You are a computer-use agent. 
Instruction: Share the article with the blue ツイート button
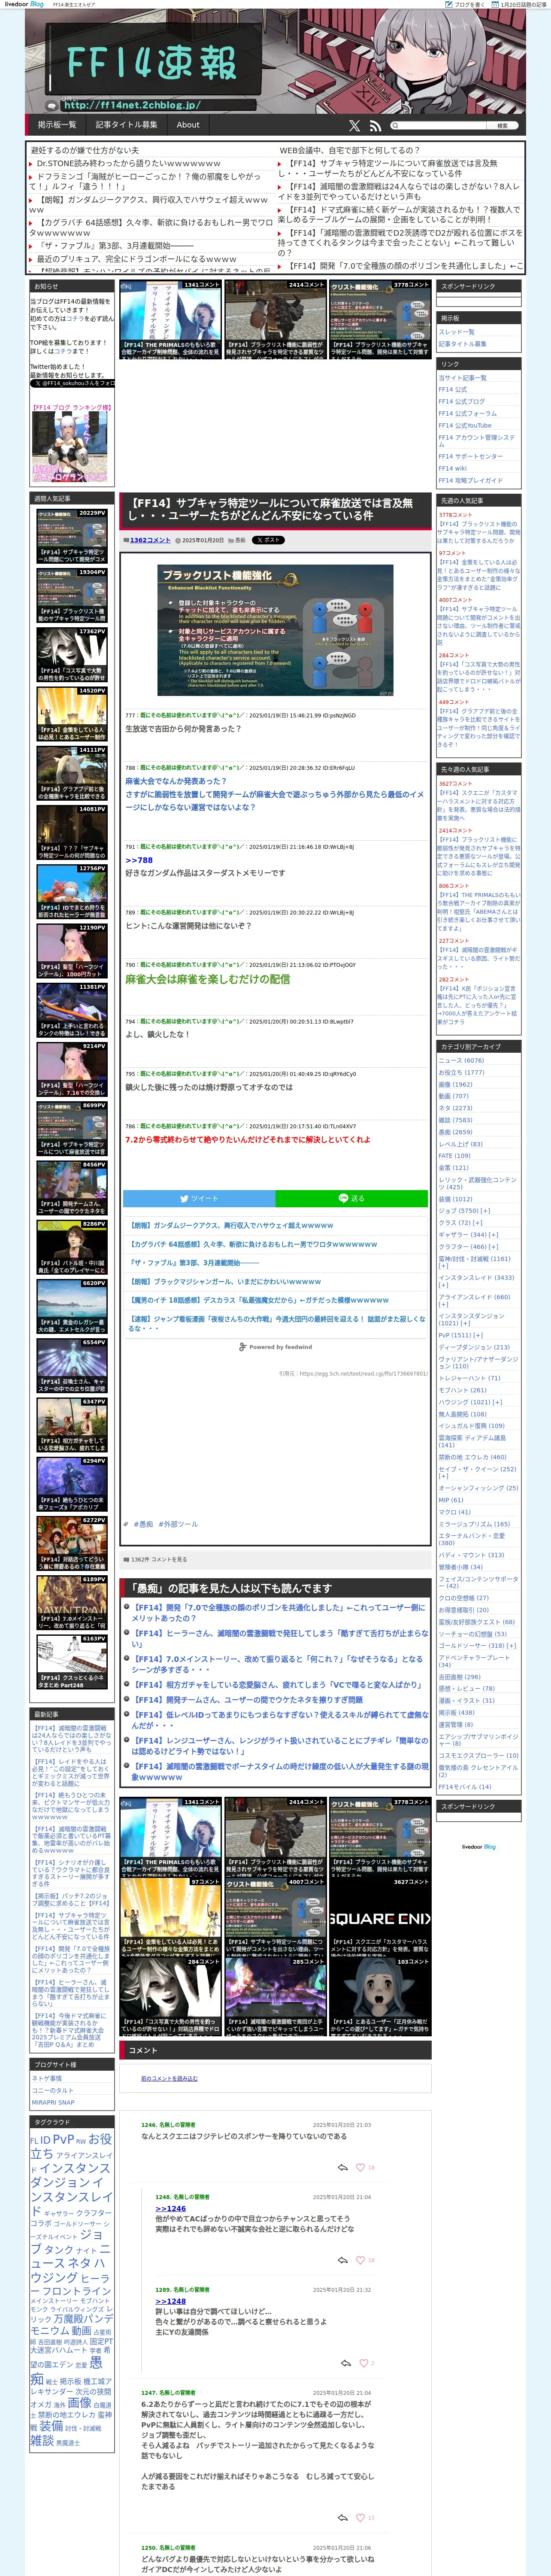199,1198
